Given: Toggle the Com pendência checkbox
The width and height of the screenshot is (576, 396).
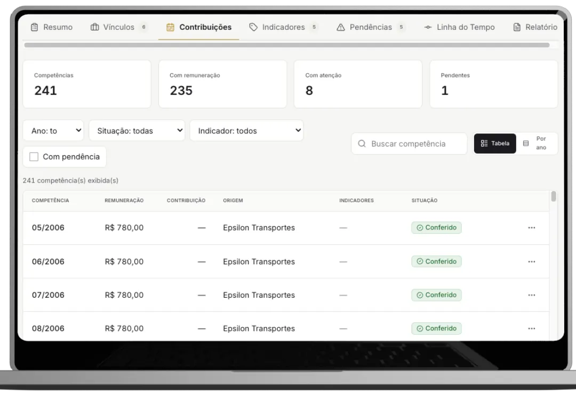Looking at the screenshot, I should (34, 157).
